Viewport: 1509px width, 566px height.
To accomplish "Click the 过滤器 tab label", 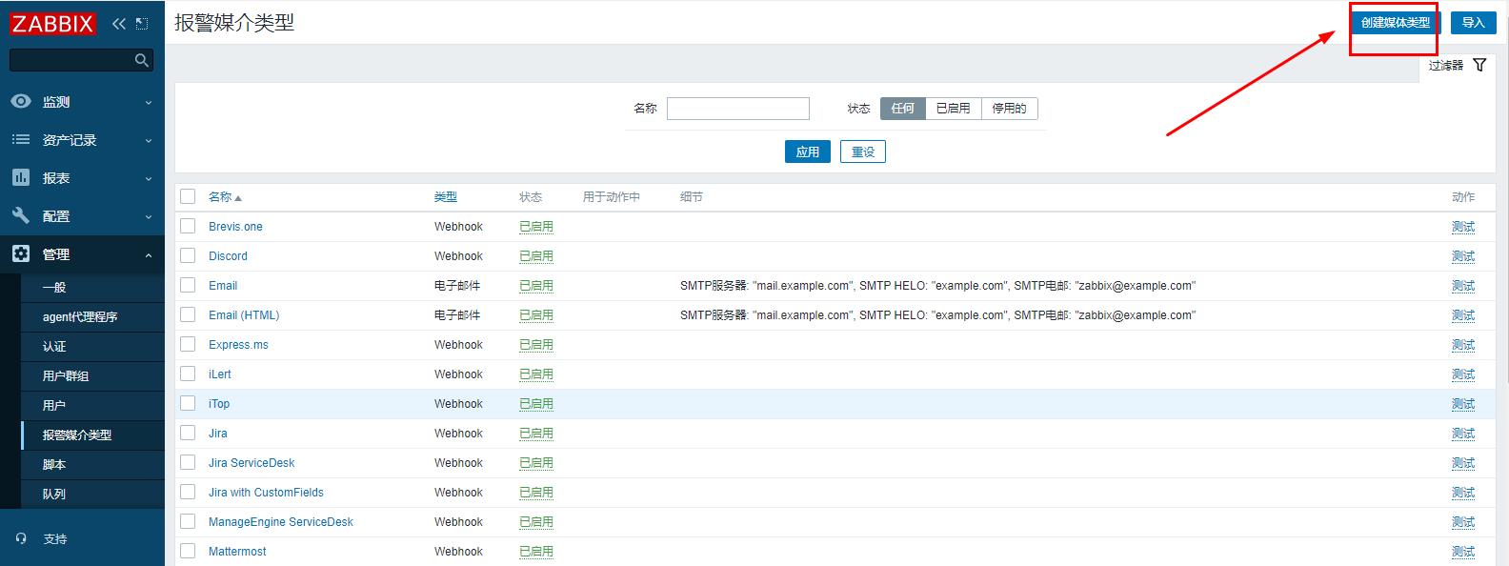I will click(x=1446, y=66).
